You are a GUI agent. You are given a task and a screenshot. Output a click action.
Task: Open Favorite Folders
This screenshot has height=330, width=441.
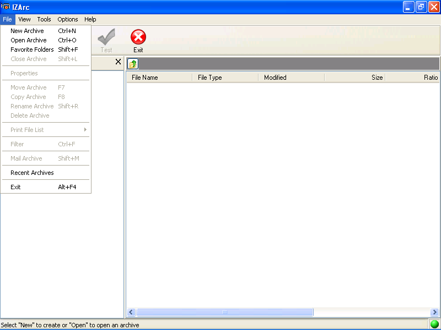coord(31,50)
